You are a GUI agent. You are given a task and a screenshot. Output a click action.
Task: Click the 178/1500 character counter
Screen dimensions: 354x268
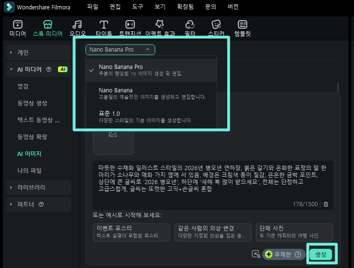coord(305,204)
